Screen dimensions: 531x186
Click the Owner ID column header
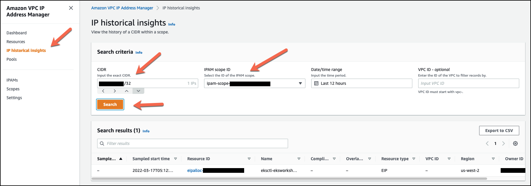click(514, 159)
